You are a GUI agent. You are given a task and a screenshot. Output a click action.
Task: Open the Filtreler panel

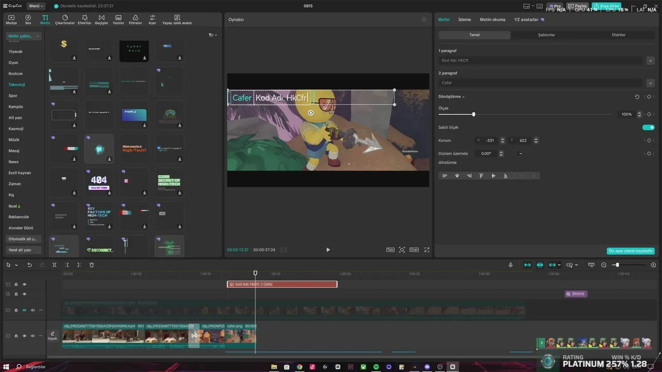coord(135,20)
